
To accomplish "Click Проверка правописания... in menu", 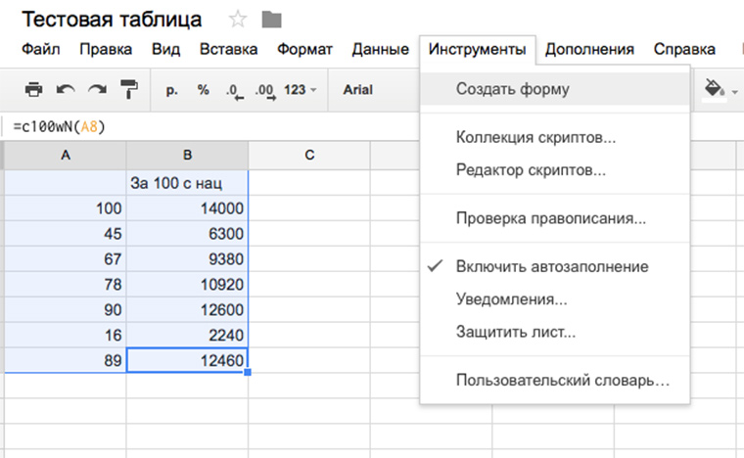I will tap(550, 218).
